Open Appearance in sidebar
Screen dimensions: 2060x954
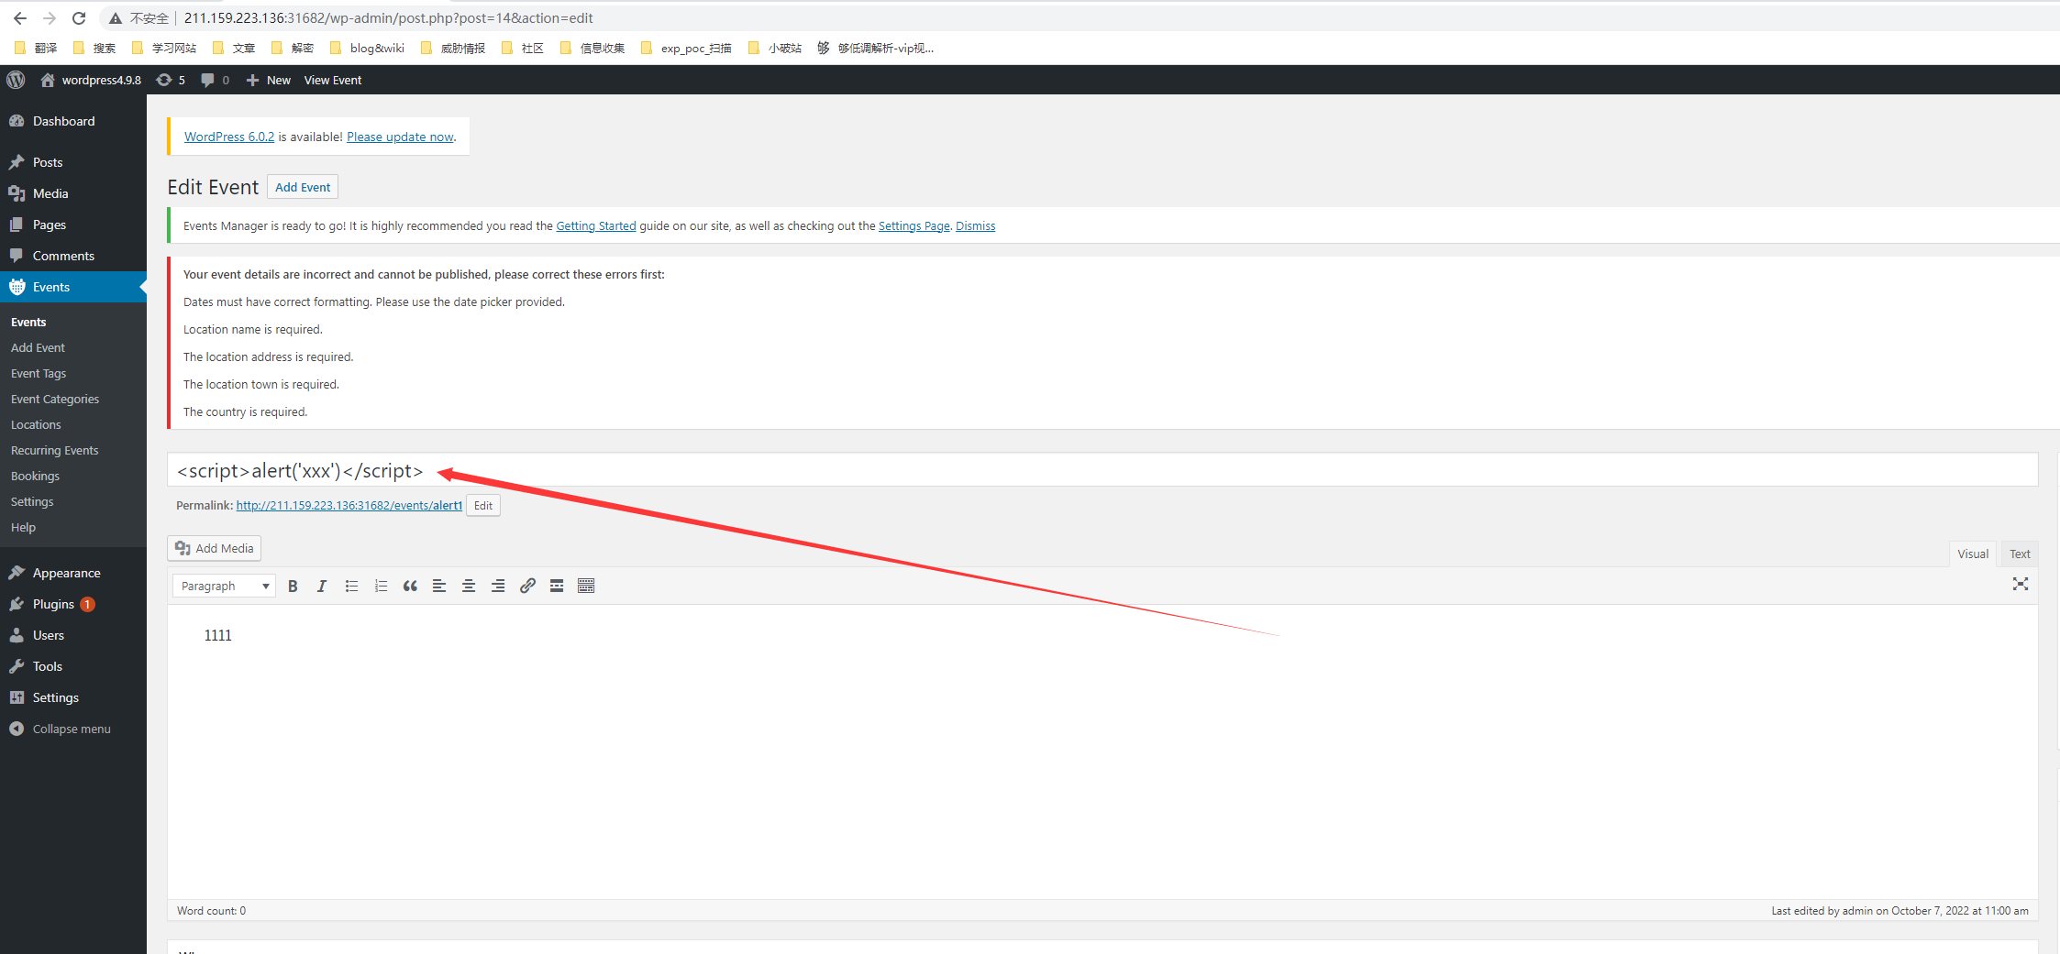[73, 573]
